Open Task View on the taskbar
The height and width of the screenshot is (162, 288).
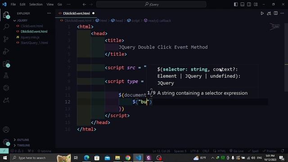coord(76,158)
